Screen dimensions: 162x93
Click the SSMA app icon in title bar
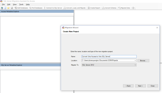(1, 1)
